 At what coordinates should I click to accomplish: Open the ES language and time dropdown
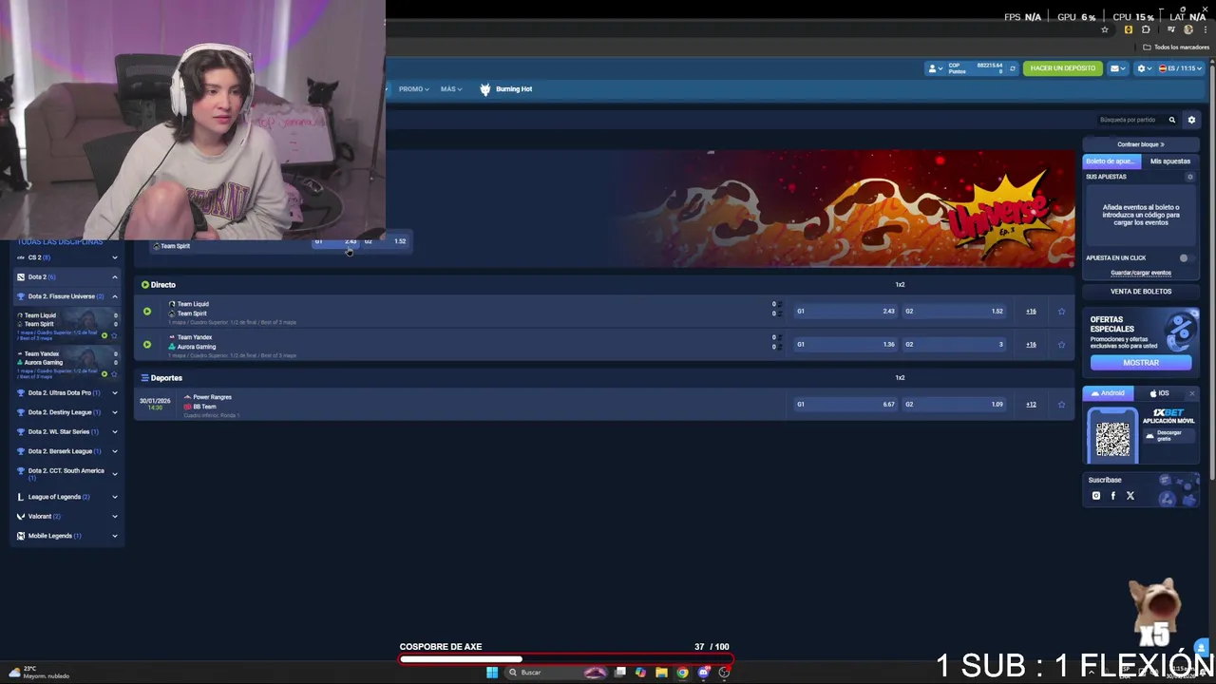(1180, 68)
